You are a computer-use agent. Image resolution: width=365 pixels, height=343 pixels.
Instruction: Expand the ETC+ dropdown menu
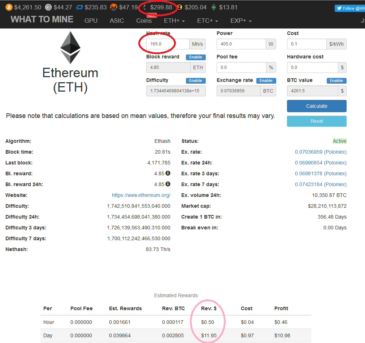pos(207,21)
